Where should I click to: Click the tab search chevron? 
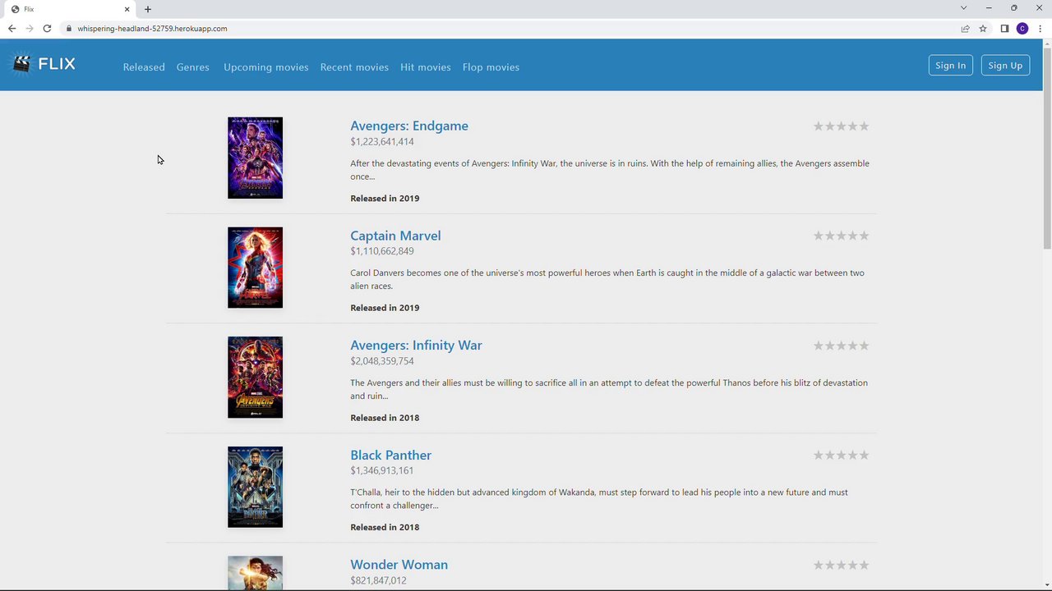pyautogui.click(x=963, y=8)
